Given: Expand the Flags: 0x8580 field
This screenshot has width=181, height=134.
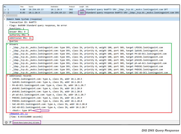Looking at the screenshot, I should (x=7, y=25).
